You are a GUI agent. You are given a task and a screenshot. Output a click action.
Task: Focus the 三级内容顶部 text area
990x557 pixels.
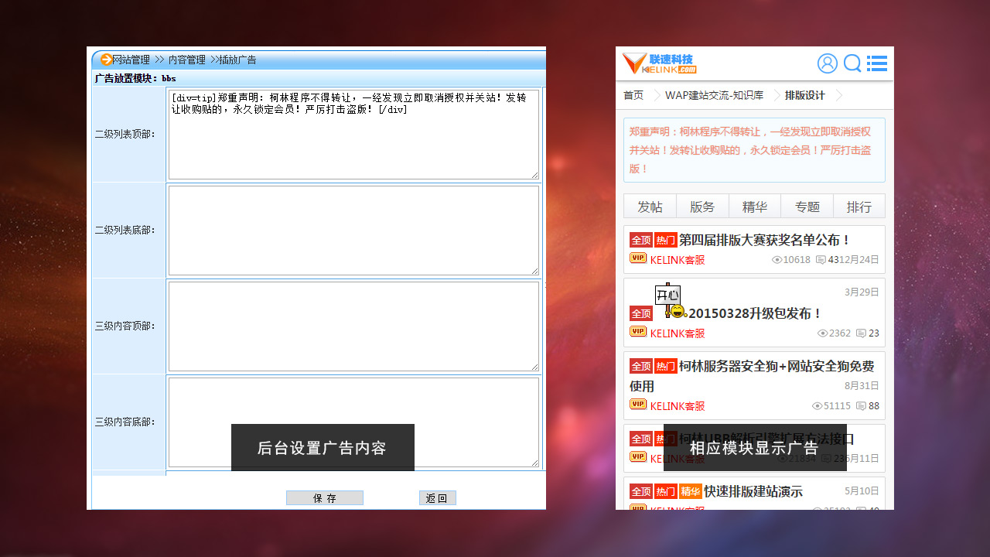coord(353,326)
